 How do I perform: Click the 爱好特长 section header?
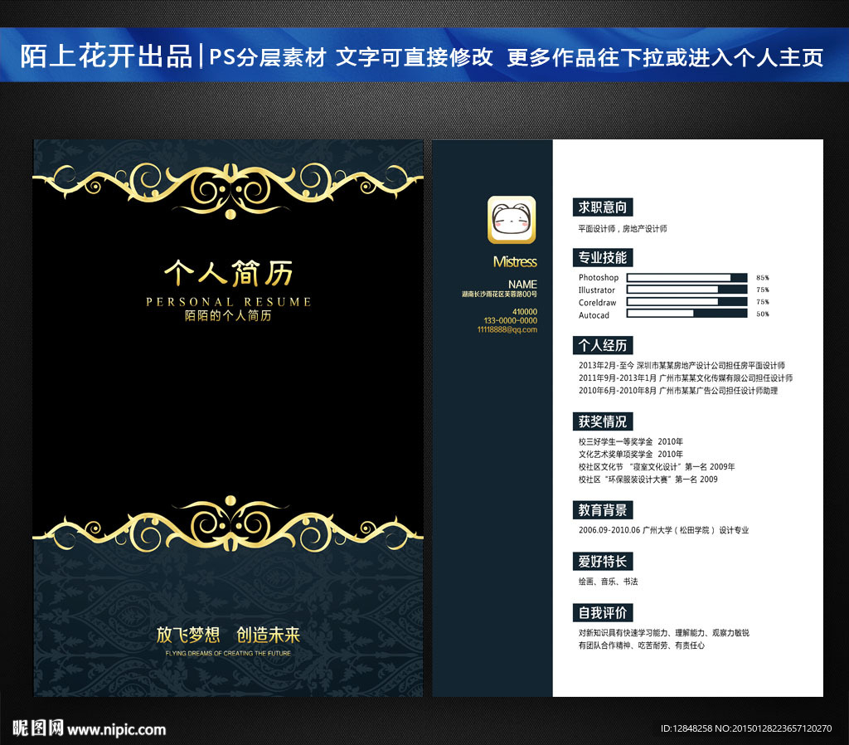pyautogui.click(x=603, y=562)
